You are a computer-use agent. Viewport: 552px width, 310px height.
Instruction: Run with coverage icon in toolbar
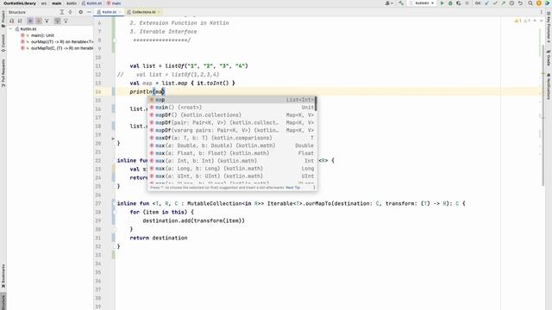tap(458, 3)
